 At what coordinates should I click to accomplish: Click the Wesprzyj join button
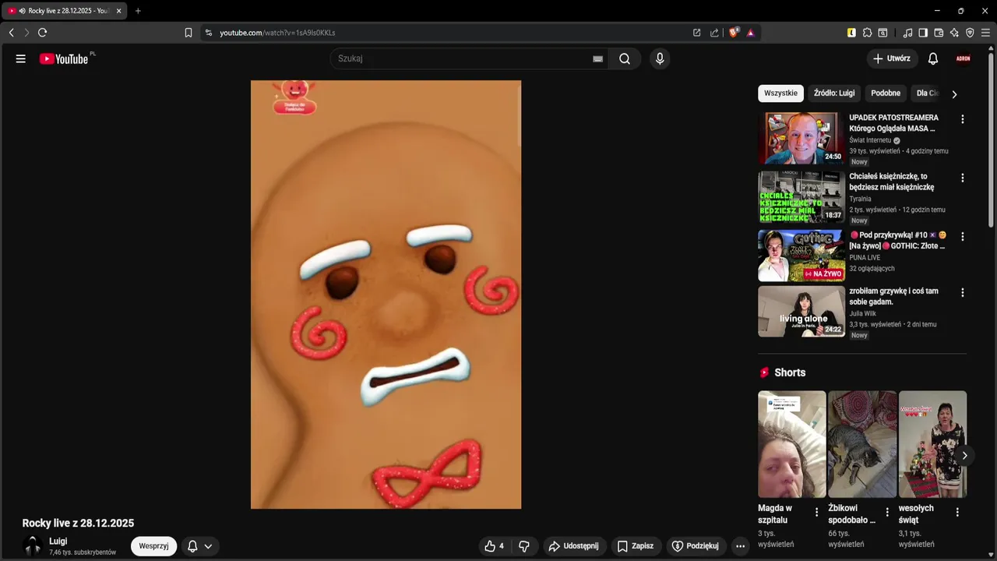153,546
